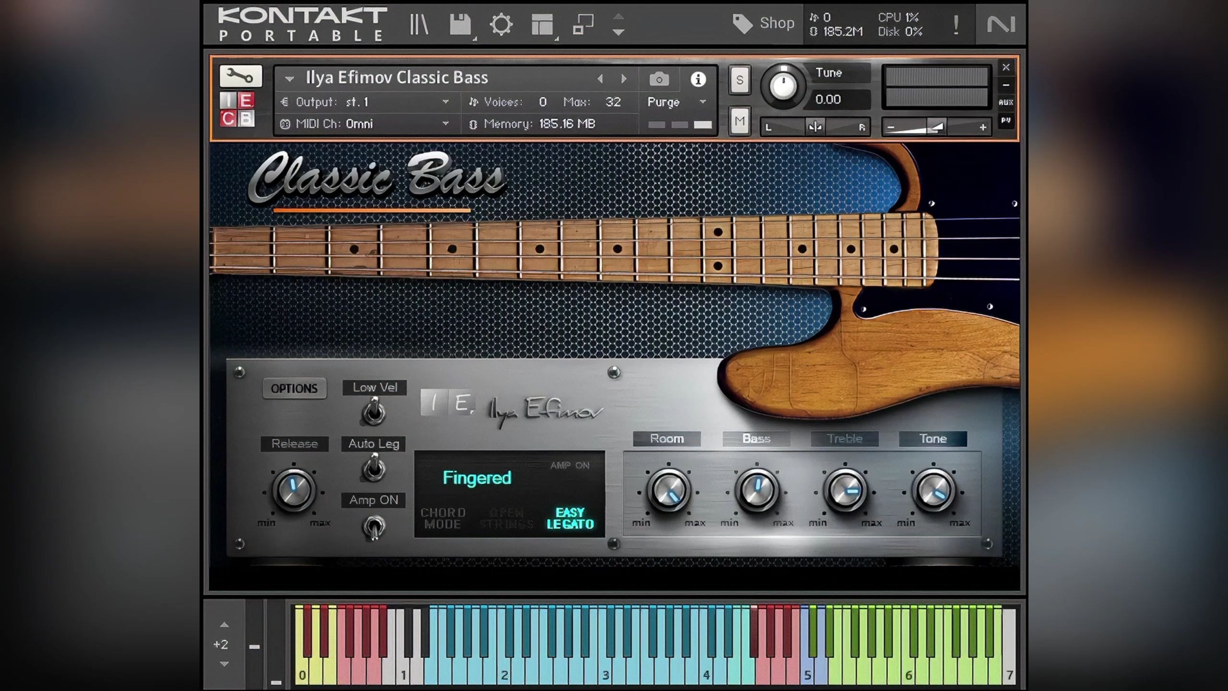
Task: Expand the instrument name dropdown arrow
Action: (289, 79)
